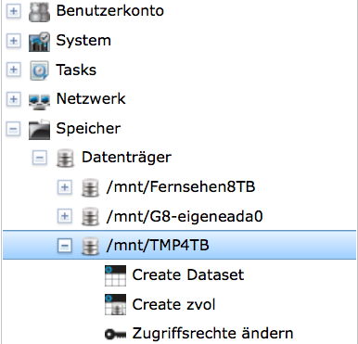Screen dimensions: 358x344
Task: Click the Datenträger disk stack icon
Action: tap(65, 158)
